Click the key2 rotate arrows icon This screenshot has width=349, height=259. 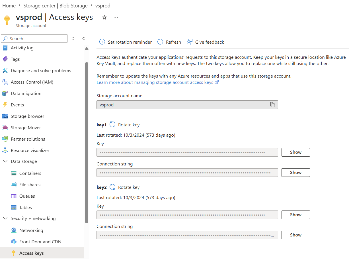click(x=112, y=187)
